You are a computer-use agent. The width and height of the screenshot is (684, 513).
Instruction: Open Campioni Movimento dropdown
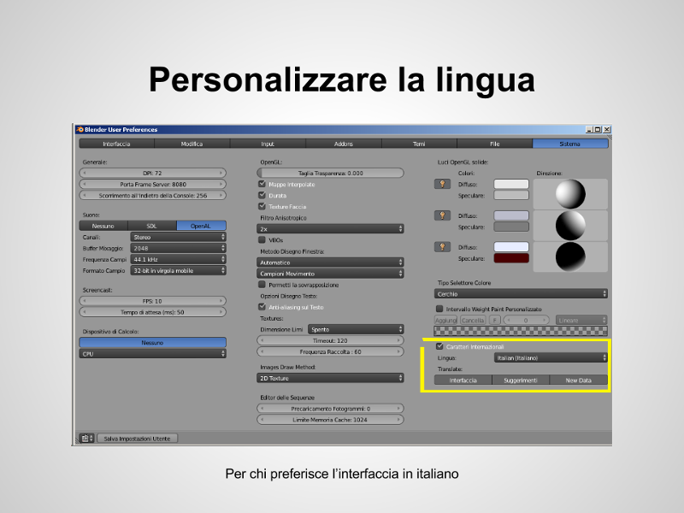pos(330,274)
